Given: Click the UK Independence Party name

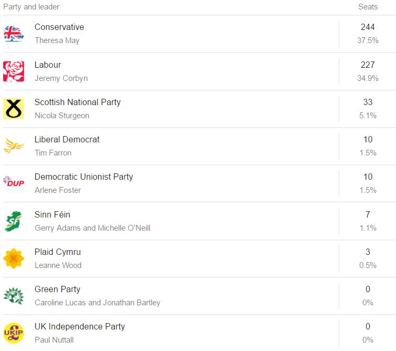Looking at the screenshot, I should pyautogui.click(x=80, y=326).
